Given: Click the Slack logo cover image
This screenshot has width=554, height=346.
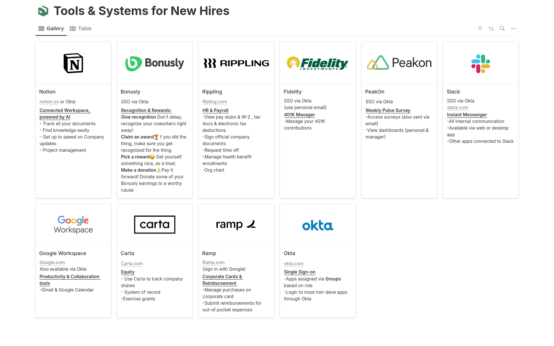Looking at the screenshot, I should coord(480,63).
